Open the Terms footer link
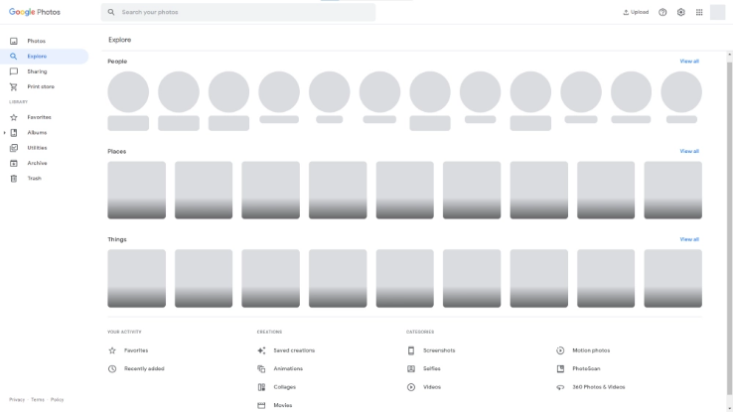Image resolution: width=733 pixels, height=412 pixels. [x=38, y=400]
